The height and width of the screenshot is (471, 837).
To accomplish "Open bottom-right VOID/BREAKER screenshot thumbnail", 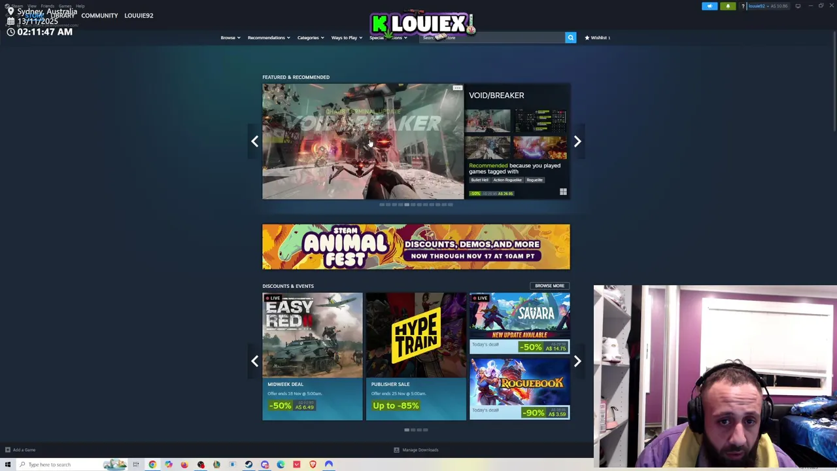I will [539, 147].
